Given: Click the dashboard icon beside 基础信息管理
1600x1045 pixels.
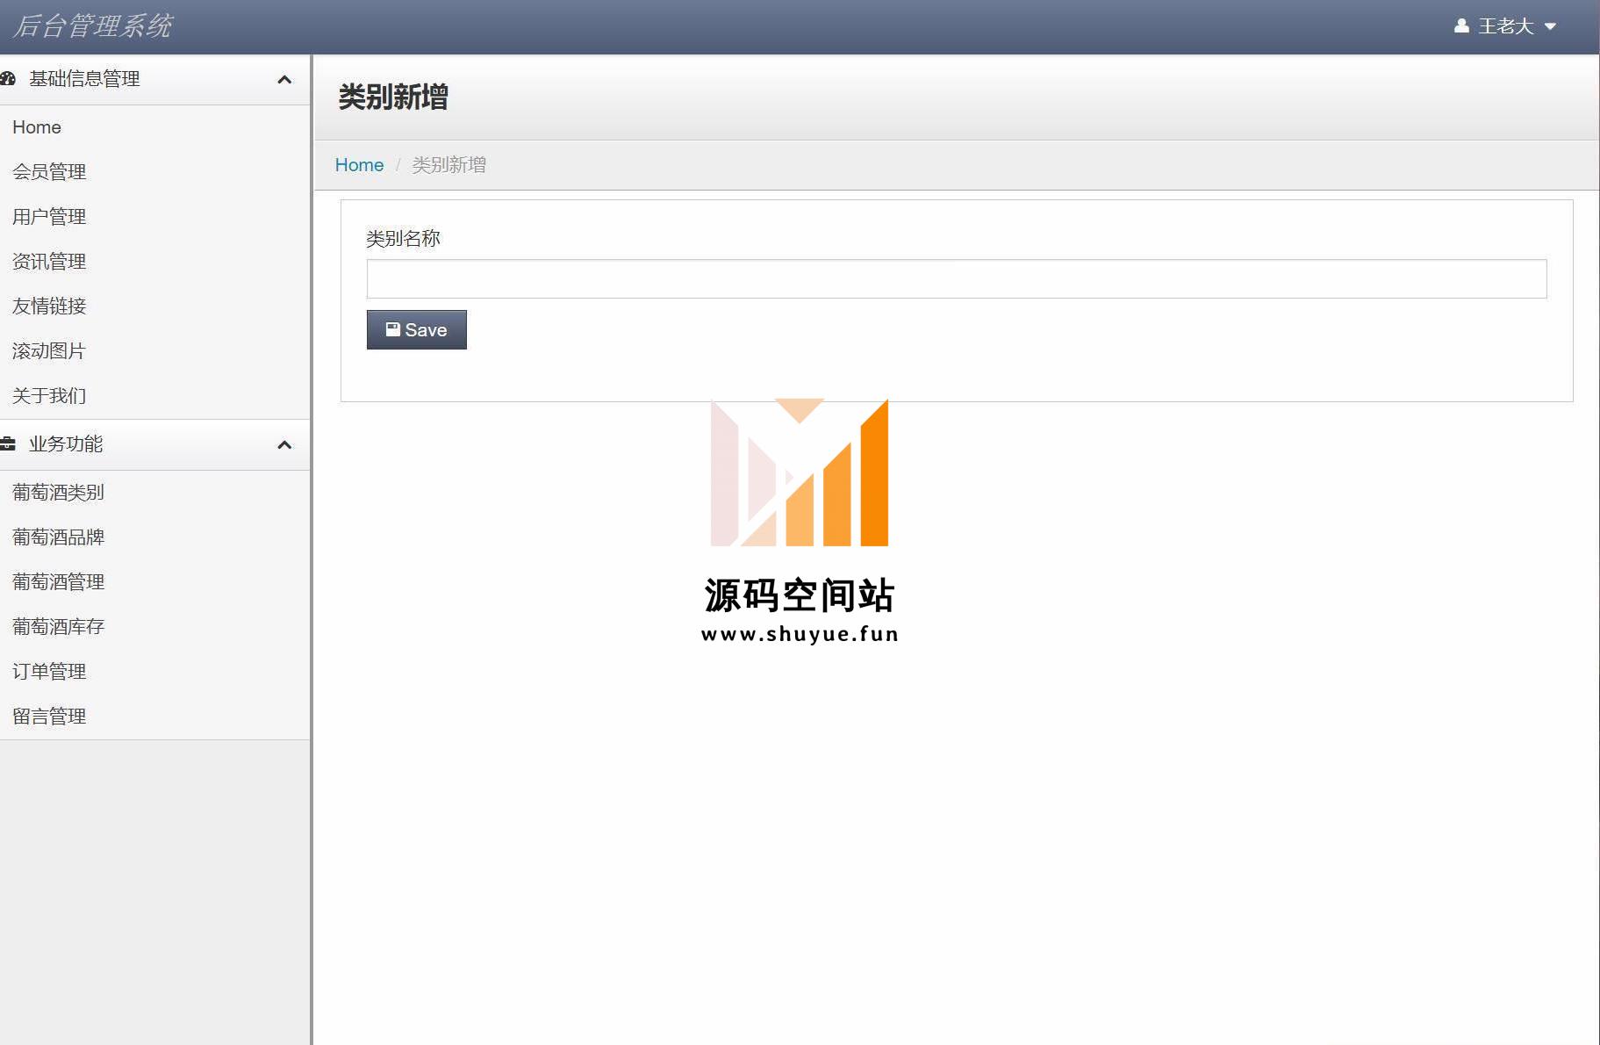Looking at the screenshot, I should coord(8,79).
